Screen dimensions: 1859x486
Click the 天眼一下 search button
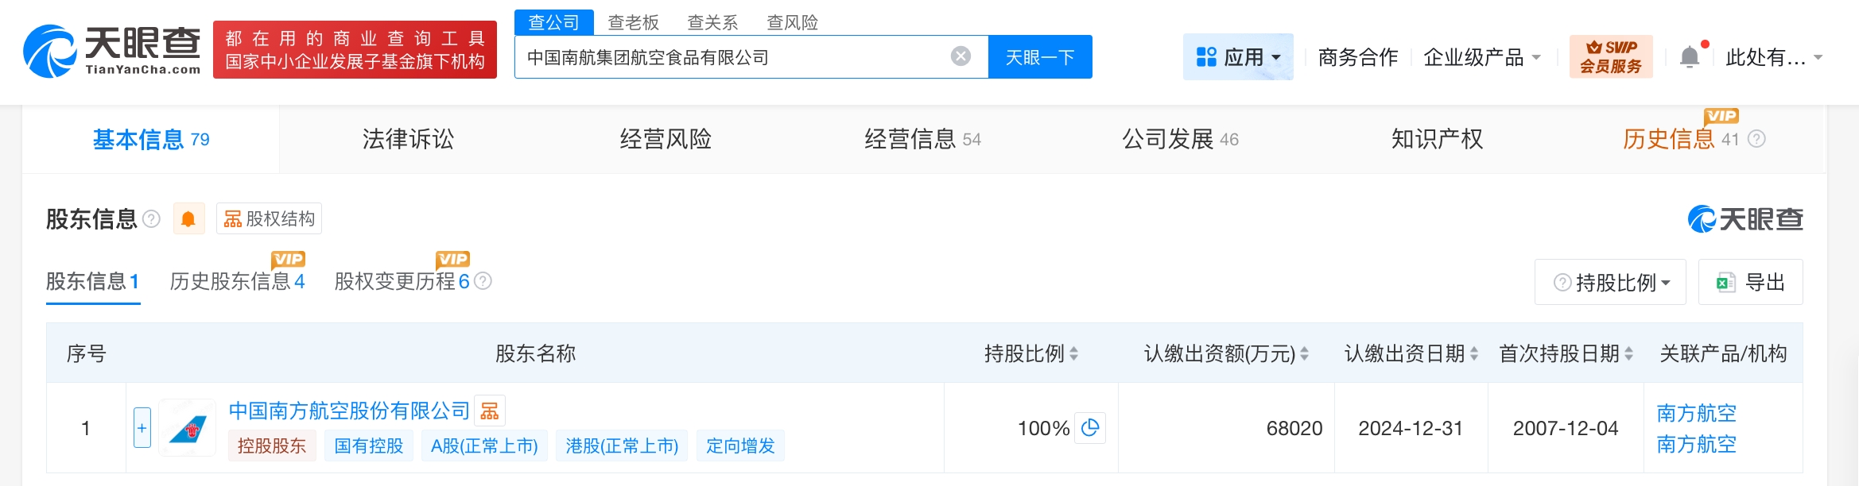(1039, 57)
